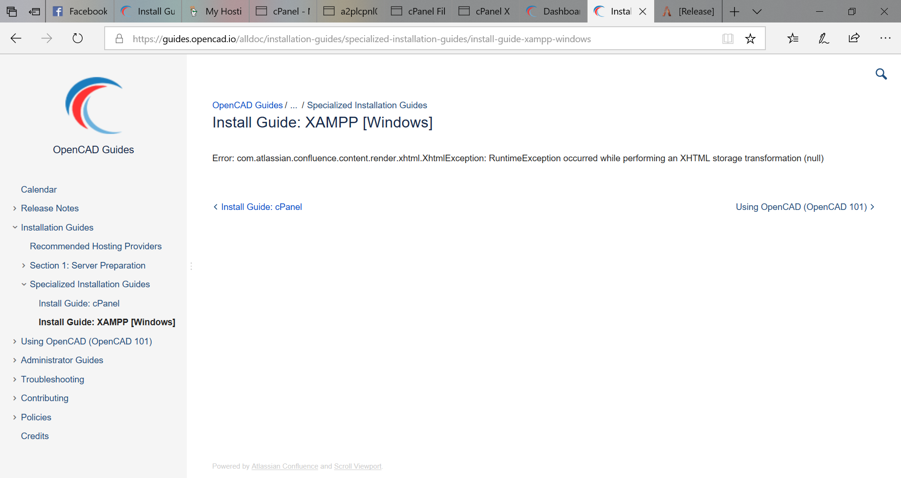
Task: Open Settings and more menu
Action: tap(886, 38)
